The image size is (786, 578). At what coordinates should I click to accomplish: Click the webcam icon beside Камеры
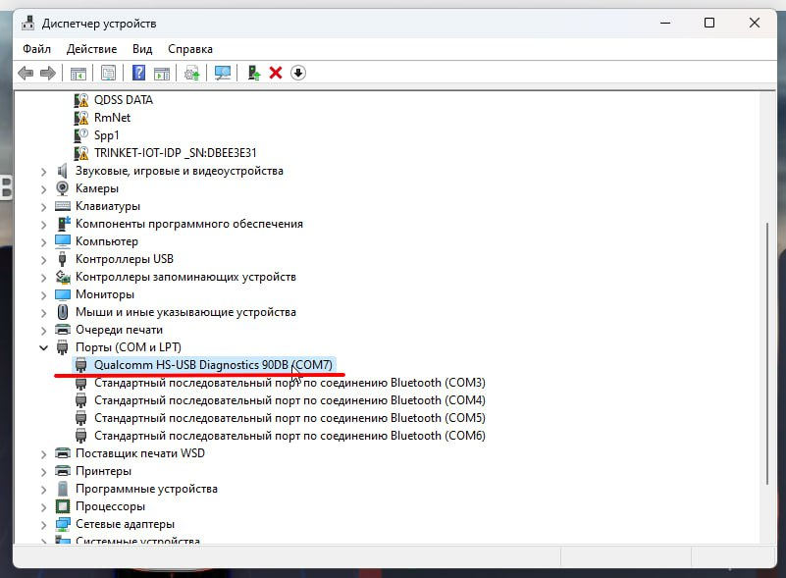click(x=62, y=188)
